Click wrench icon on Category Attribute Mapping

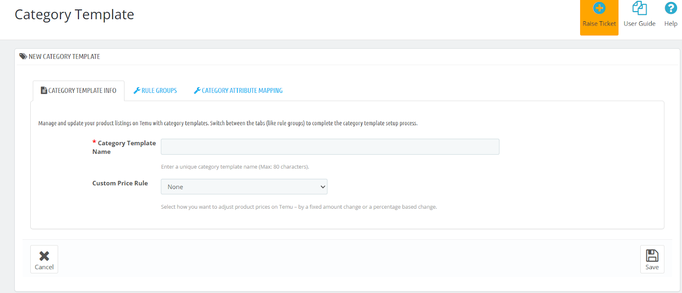(x=197, y=90)
